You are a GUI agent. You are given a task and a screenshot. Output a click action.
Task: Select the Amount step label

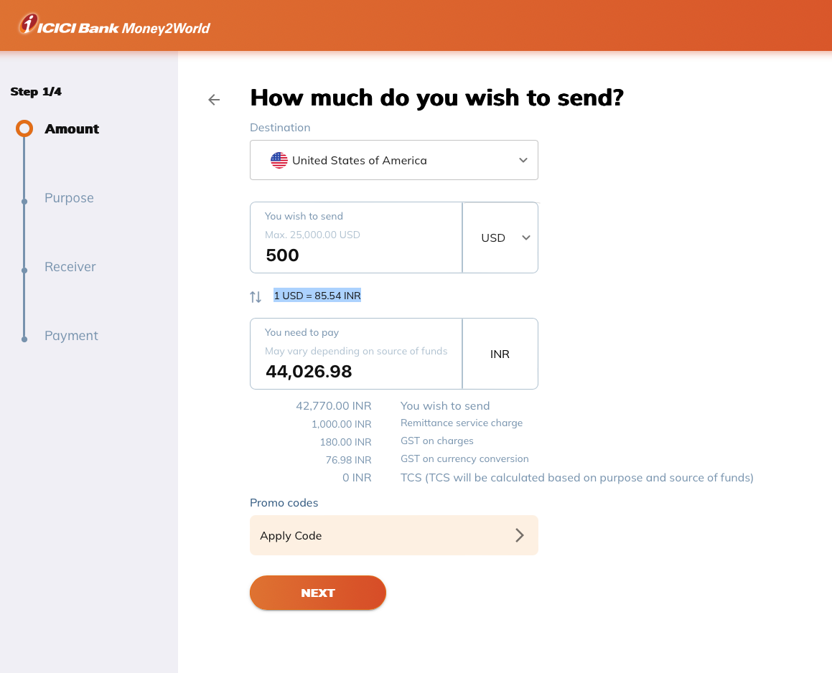pyautogui.click(x=72, y=129)
